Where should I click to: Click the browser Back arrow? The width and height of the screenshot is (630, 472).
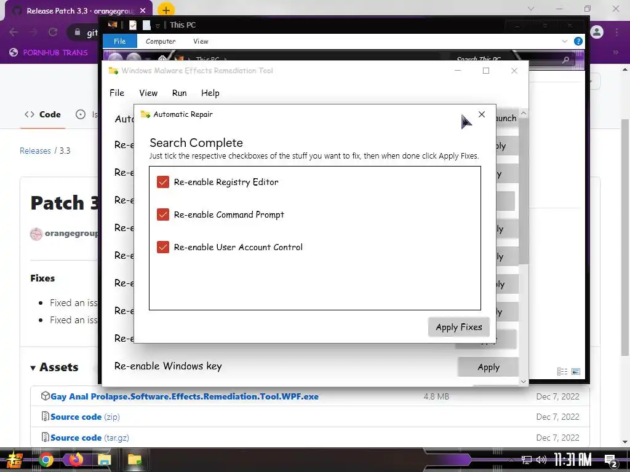[14, 32]
